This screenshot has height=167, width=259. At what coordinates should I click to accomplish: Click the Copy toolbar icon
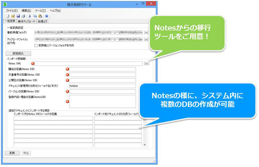pyautogui.click(x=35, y=16)
